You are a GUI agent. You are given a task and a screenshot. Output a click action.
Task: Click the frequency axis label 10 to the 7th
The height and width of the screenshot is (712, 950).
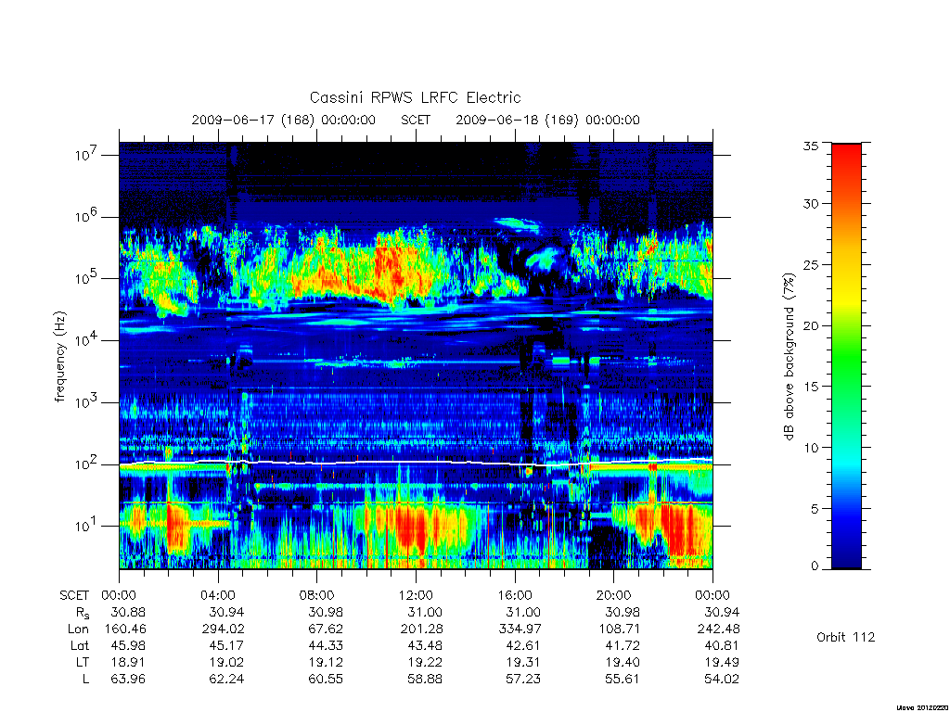[86, 155]
